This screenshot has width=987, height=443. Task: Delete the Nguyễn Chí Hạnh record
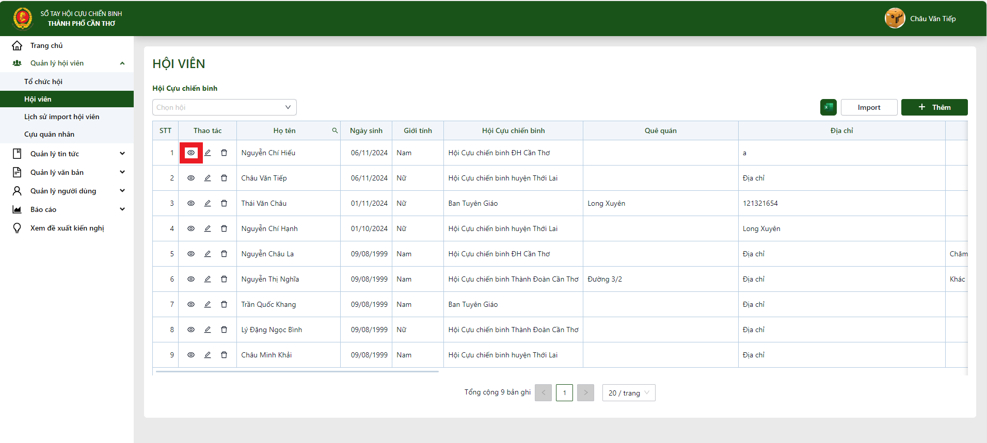[224, 228]
